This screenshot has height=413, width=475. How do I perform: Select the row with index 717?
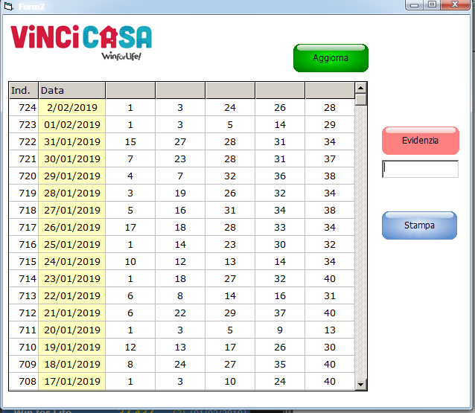[24, 228]
